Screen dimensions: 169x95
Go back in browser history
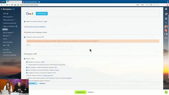pyautogui.click(x=2, y=5)
